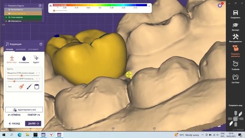Toggle visibility of Абатменты
This screenshot has height=138, width=245.
click(x=9, y=21)
